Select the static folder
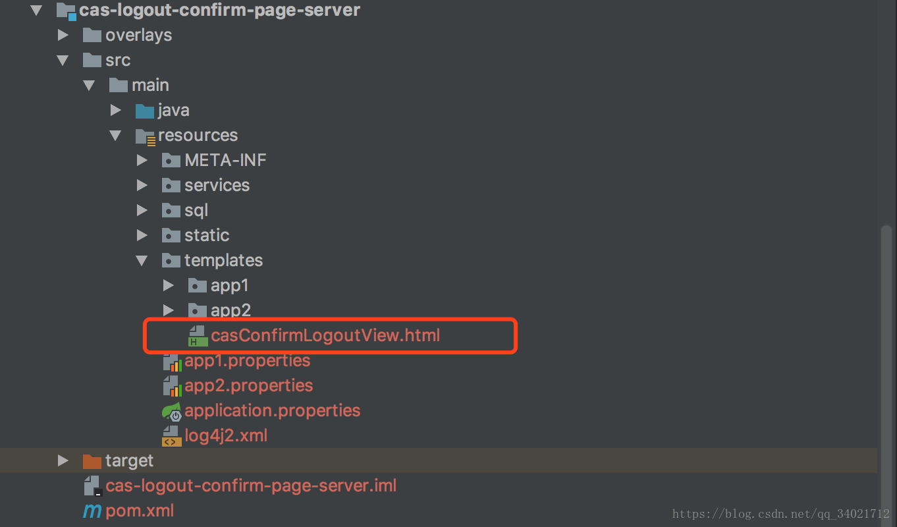Image resolution: width=897 pixels, height=527 pixels. tap(207, 235)
